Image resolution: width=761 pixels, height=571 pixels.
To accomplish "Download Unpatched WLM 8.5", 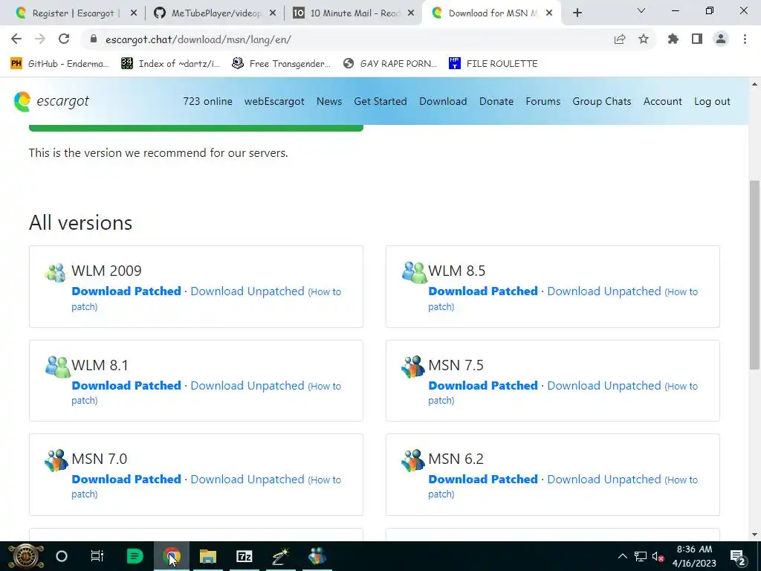I will (604, 291).
